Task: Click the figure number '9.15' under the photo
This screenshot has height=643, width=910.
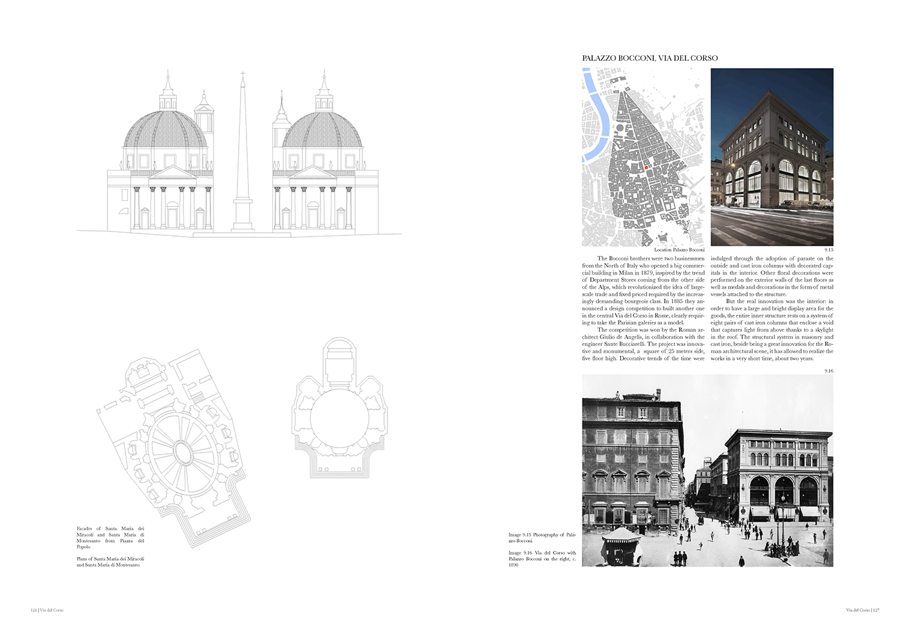Action: click(x=829, y=250)
